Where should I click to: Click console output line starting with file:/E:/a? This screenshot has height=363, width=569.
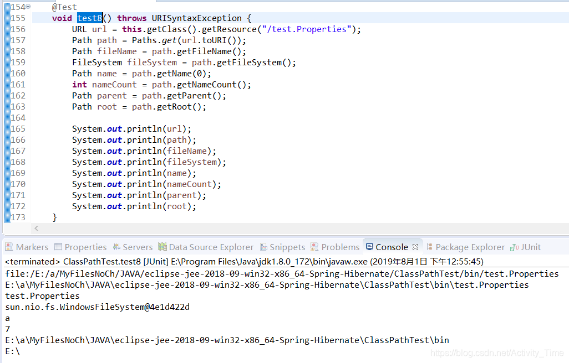coord(282,274)
